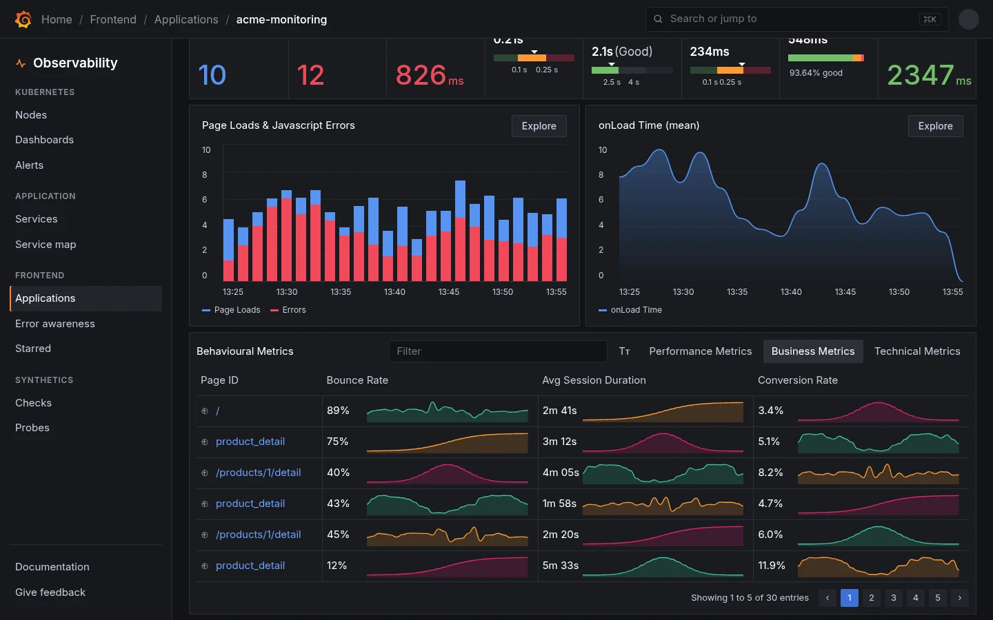
Task: Toggle onLoad Time legend series
Action: tap(630, 310)
